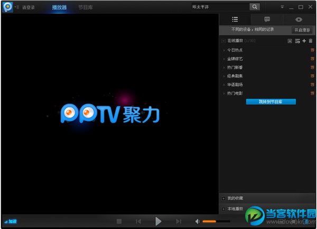Image resolution: width=317 pixels, height=229 pixels.
Task: Click 请登录 to log in
Action: (29, 7)
